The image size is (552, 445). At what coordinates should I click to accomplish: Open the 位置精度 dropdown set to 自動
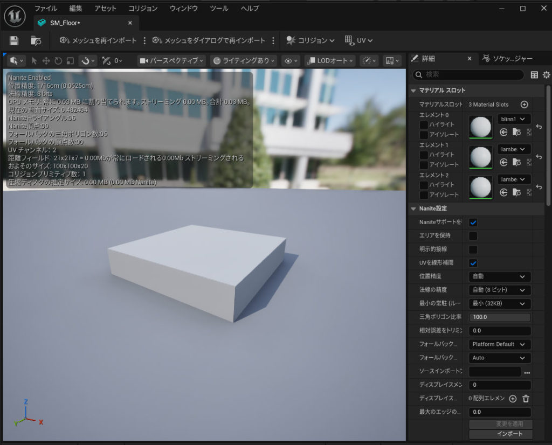pos(499,276)
